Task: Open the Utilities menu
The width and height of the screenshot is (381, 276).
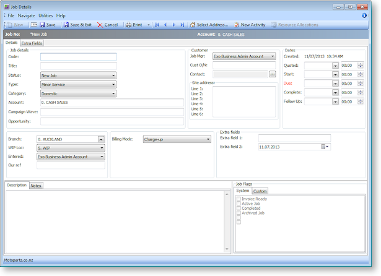Action: (x=45, y=15)
